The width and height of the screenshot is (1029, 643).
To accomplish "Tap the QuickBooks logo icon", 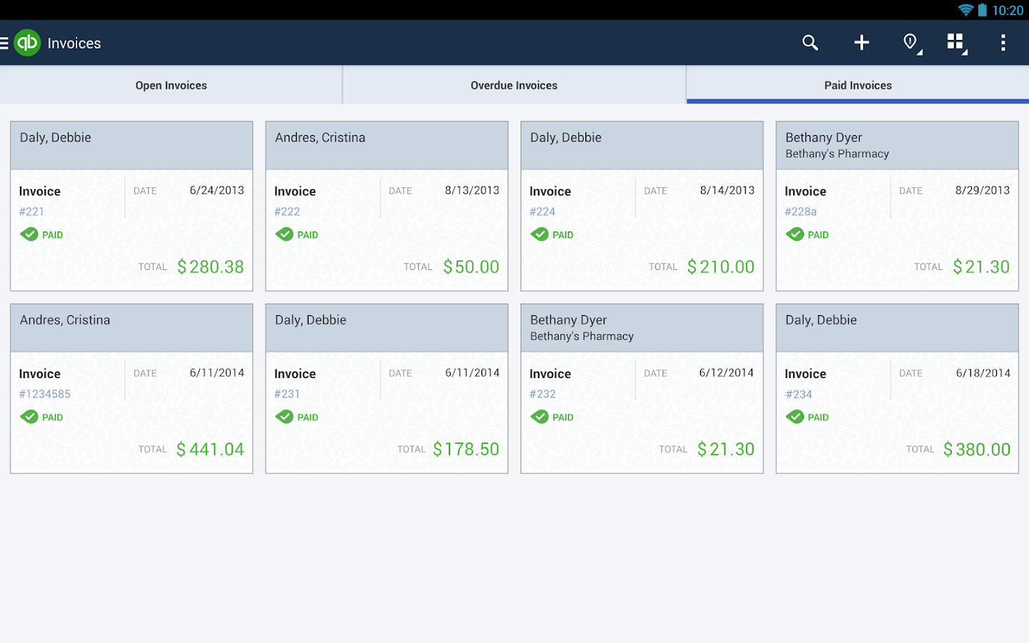I will coord(27,43).
